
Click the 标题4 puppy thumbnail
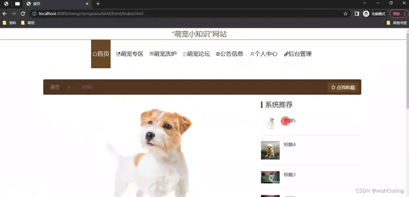[x=270, y=150]
